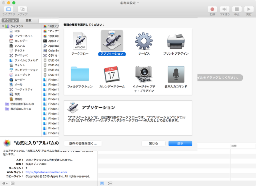Viewport: 256px width, 186px height.
Task: Select the ColorSync action row
Action: [51, 51]
